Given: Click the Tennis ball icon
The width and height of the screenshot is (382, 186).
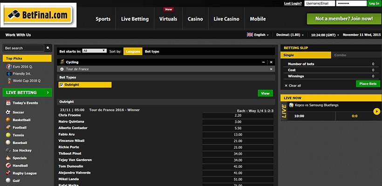Looking at the screenshot, I should [x=8, y=135].
